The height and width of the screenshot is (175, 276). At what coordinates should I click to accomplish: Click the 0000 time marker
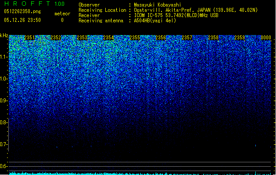[x=266, y=38]
